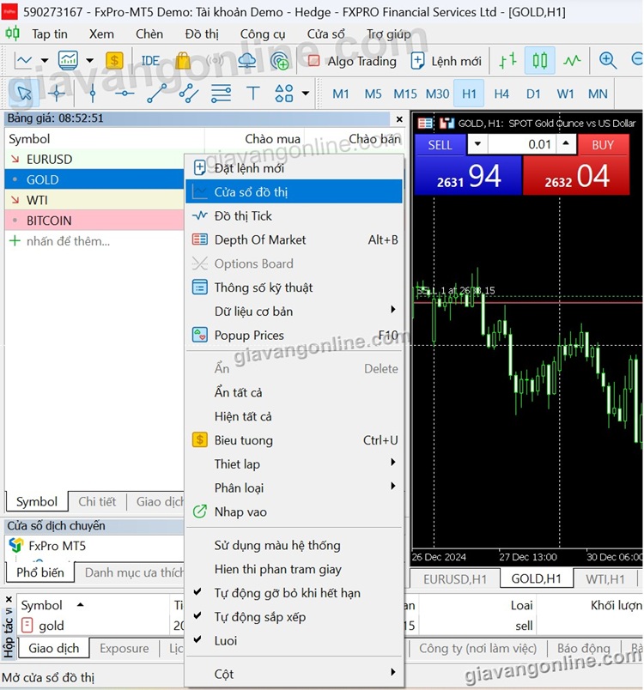Uncheck the 'Luoi' grid option
644x690 pixels.
tap(225, 641)
